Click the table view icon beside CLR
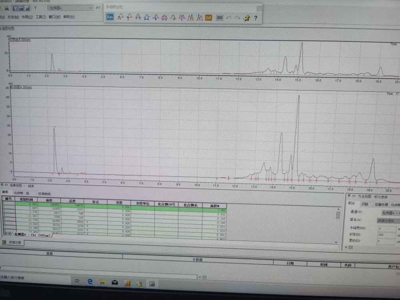Image resolution: width=400 pixels, height=300 pixels. coord(220,17)
